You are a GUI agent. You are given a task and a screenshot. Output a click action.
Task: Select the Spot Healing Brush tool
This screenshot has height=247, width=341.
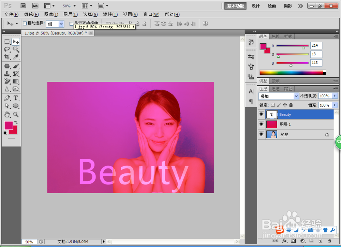click(7, 66)
